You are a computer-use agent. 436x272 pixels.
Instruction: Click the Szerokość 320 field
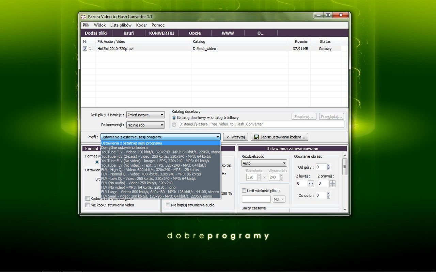pos(251,177)
